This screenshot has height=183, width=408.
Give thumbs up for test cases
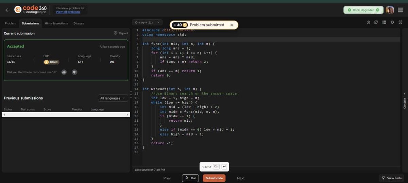pyautogui.click(x=64, y=72)
